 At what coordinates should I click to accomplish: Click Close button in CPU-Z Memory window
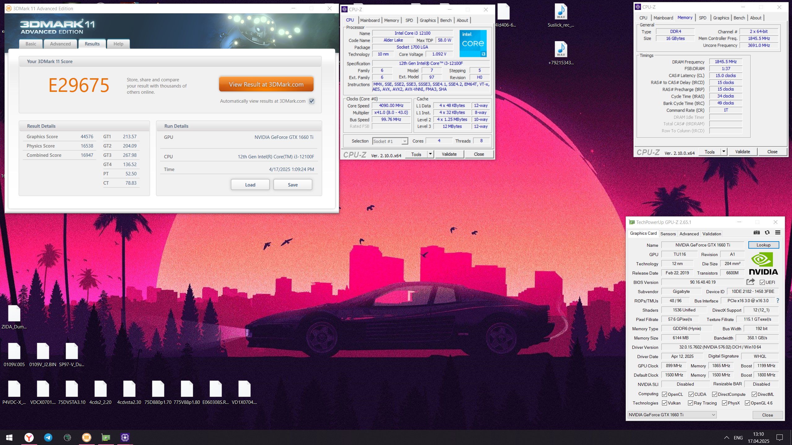coord(772,152)
